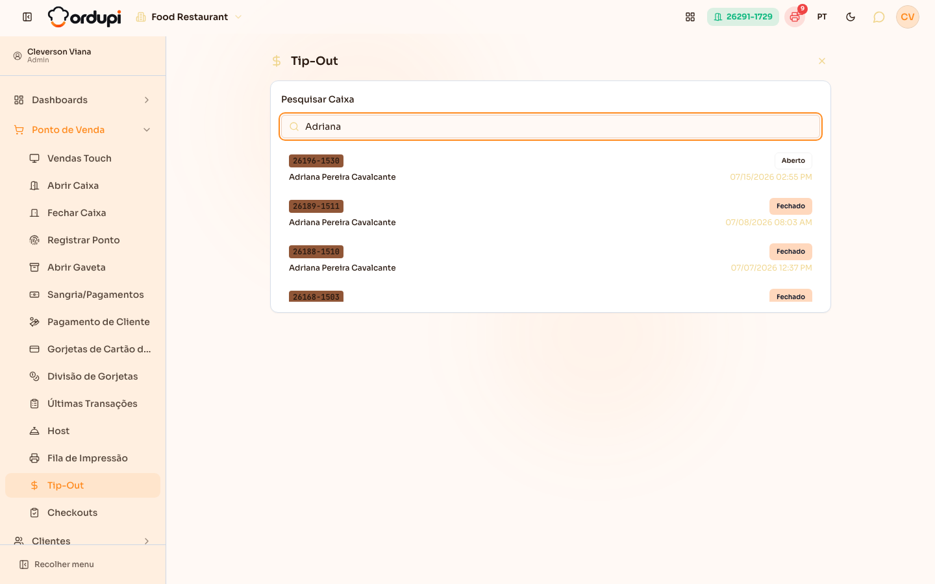
Task: Select register 26189-1511 result
Action: click(551, 214)
